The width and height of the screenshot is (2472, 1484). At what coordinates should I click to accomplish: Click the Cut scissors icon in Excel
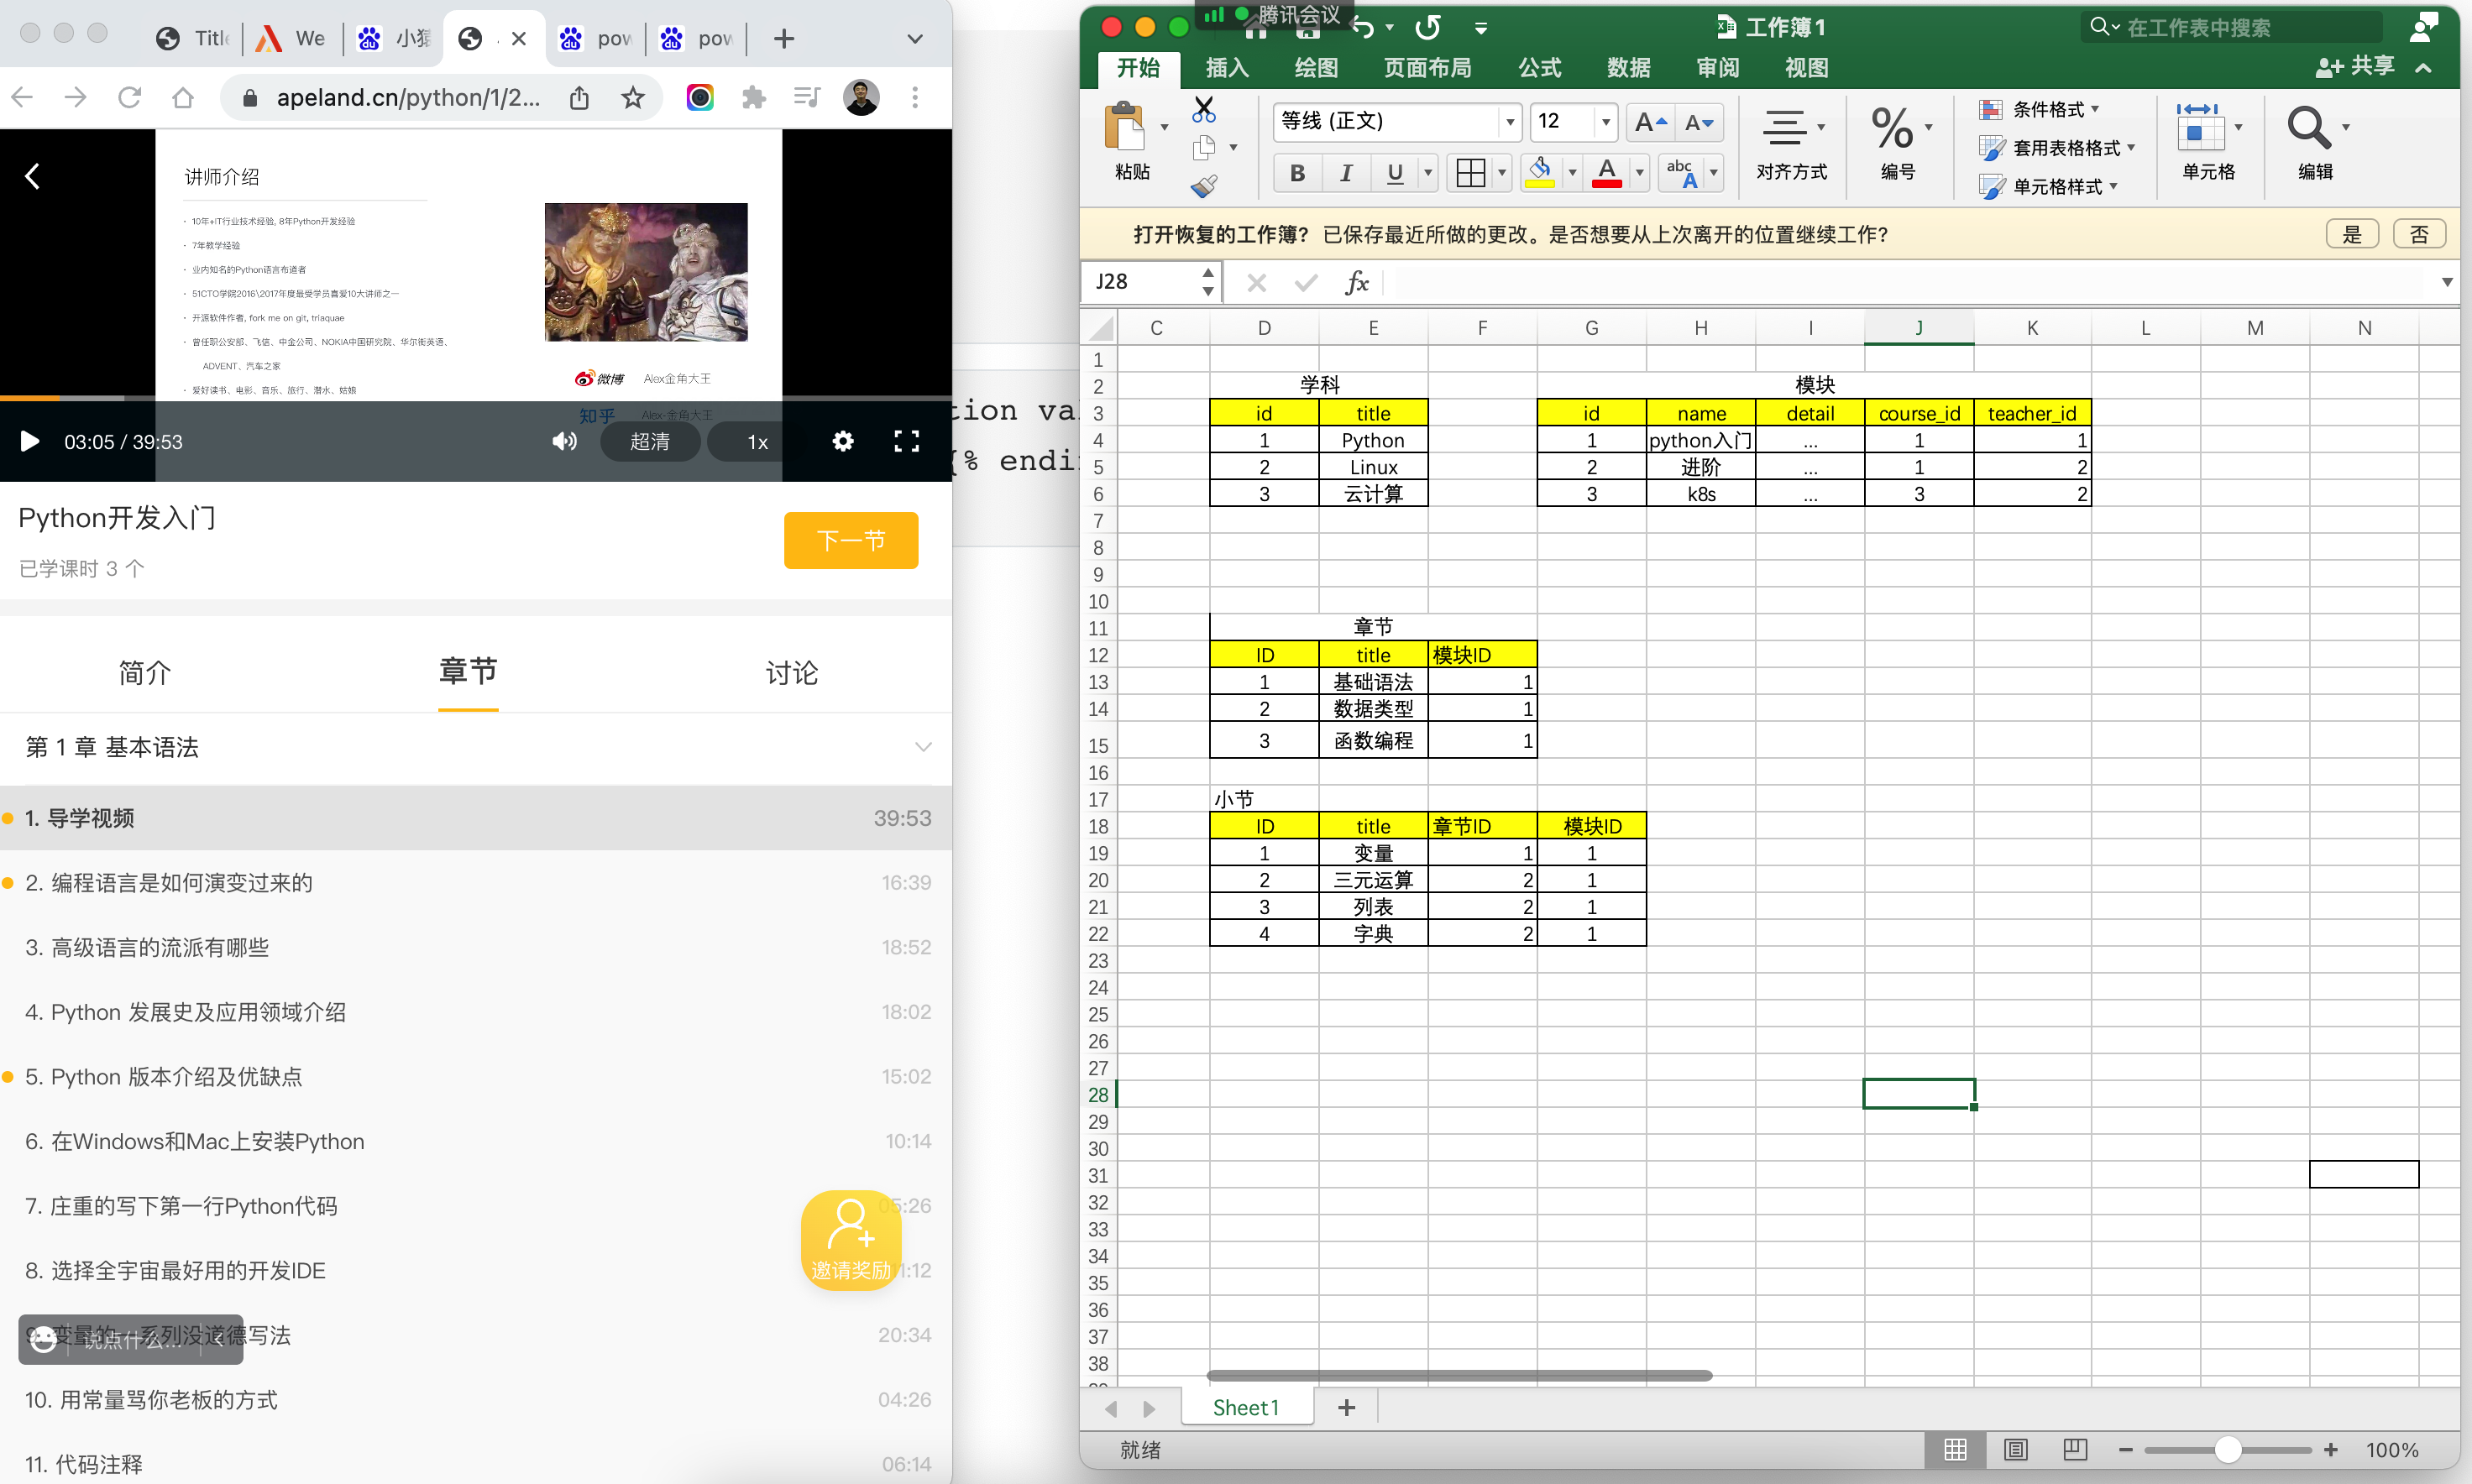[1204, 109]
